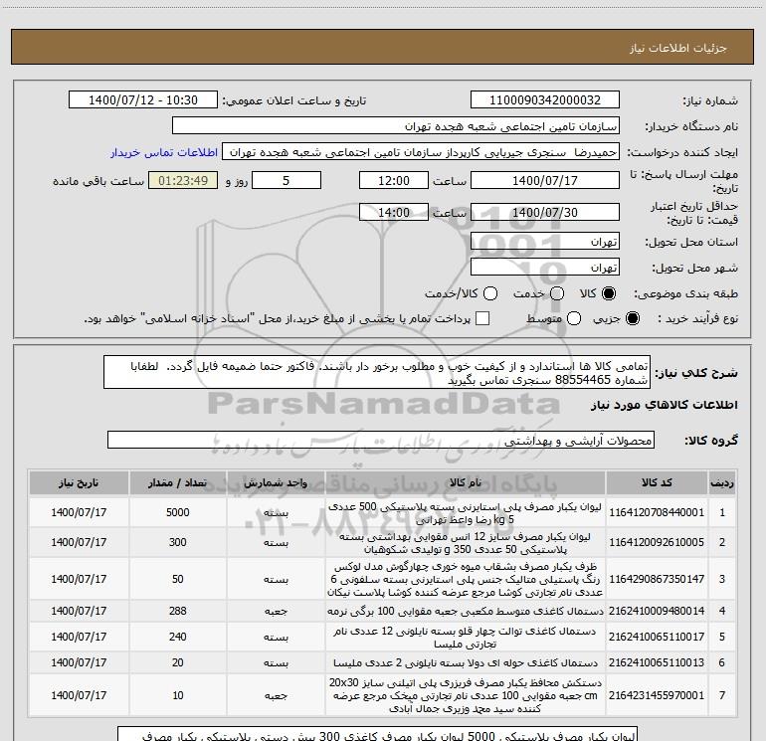This screenshot has height=741, width=766.
Task: Click the شماره نیاز field 1100090342000032
Action: point(545,100)
